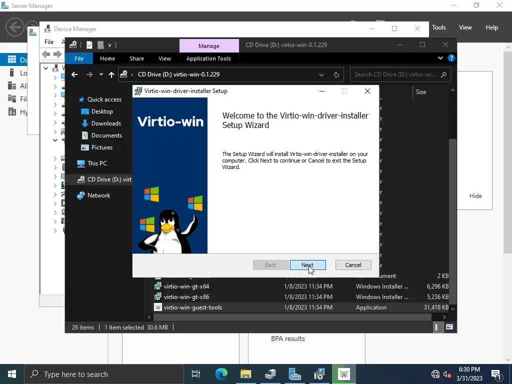Select Network in navigation pane
This screenshot has width=512, height=384.
98,195
